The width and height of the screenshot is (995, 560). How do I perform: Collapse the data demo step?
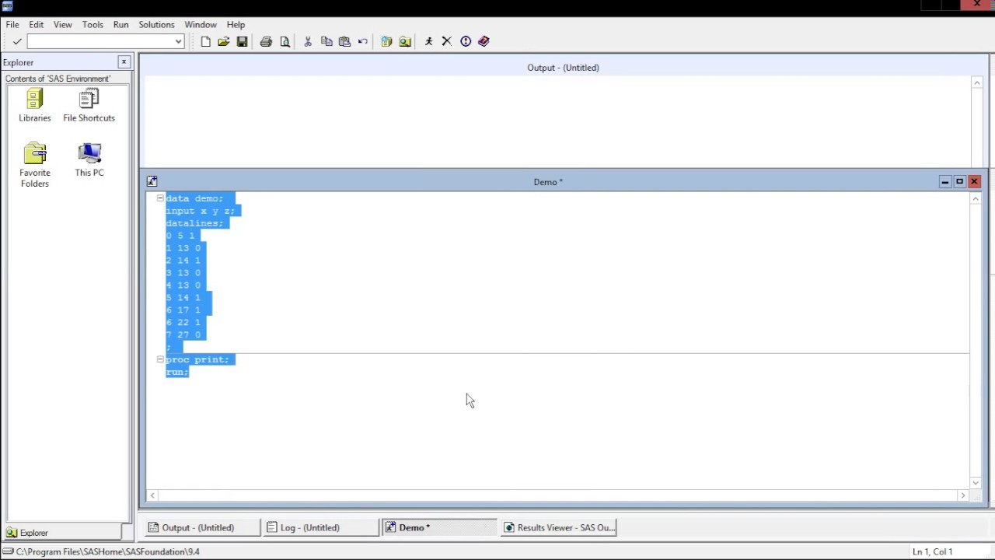(x=160, y=198)
